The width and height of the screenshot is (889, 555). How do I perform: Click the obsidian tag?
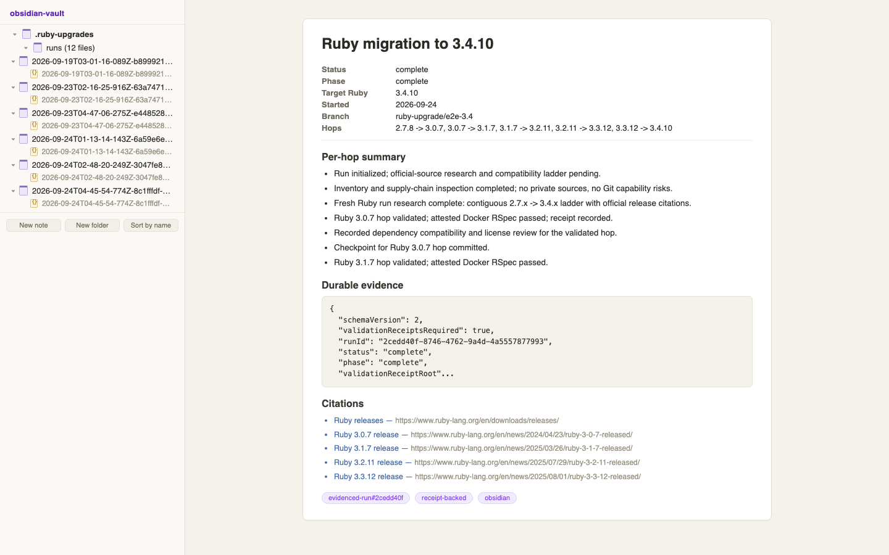coord(497,498)
